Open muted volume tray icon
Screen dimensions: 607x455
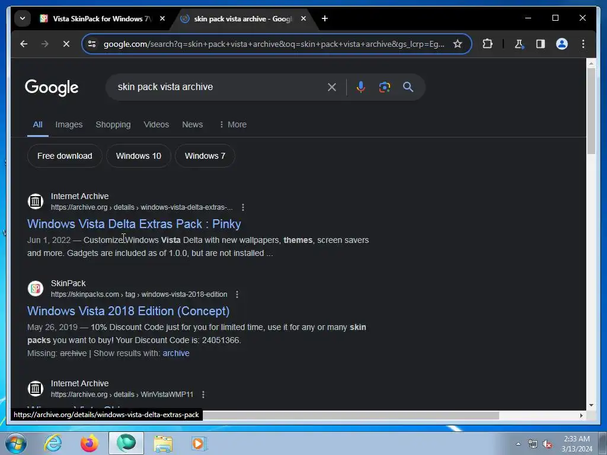coord(547,444)
